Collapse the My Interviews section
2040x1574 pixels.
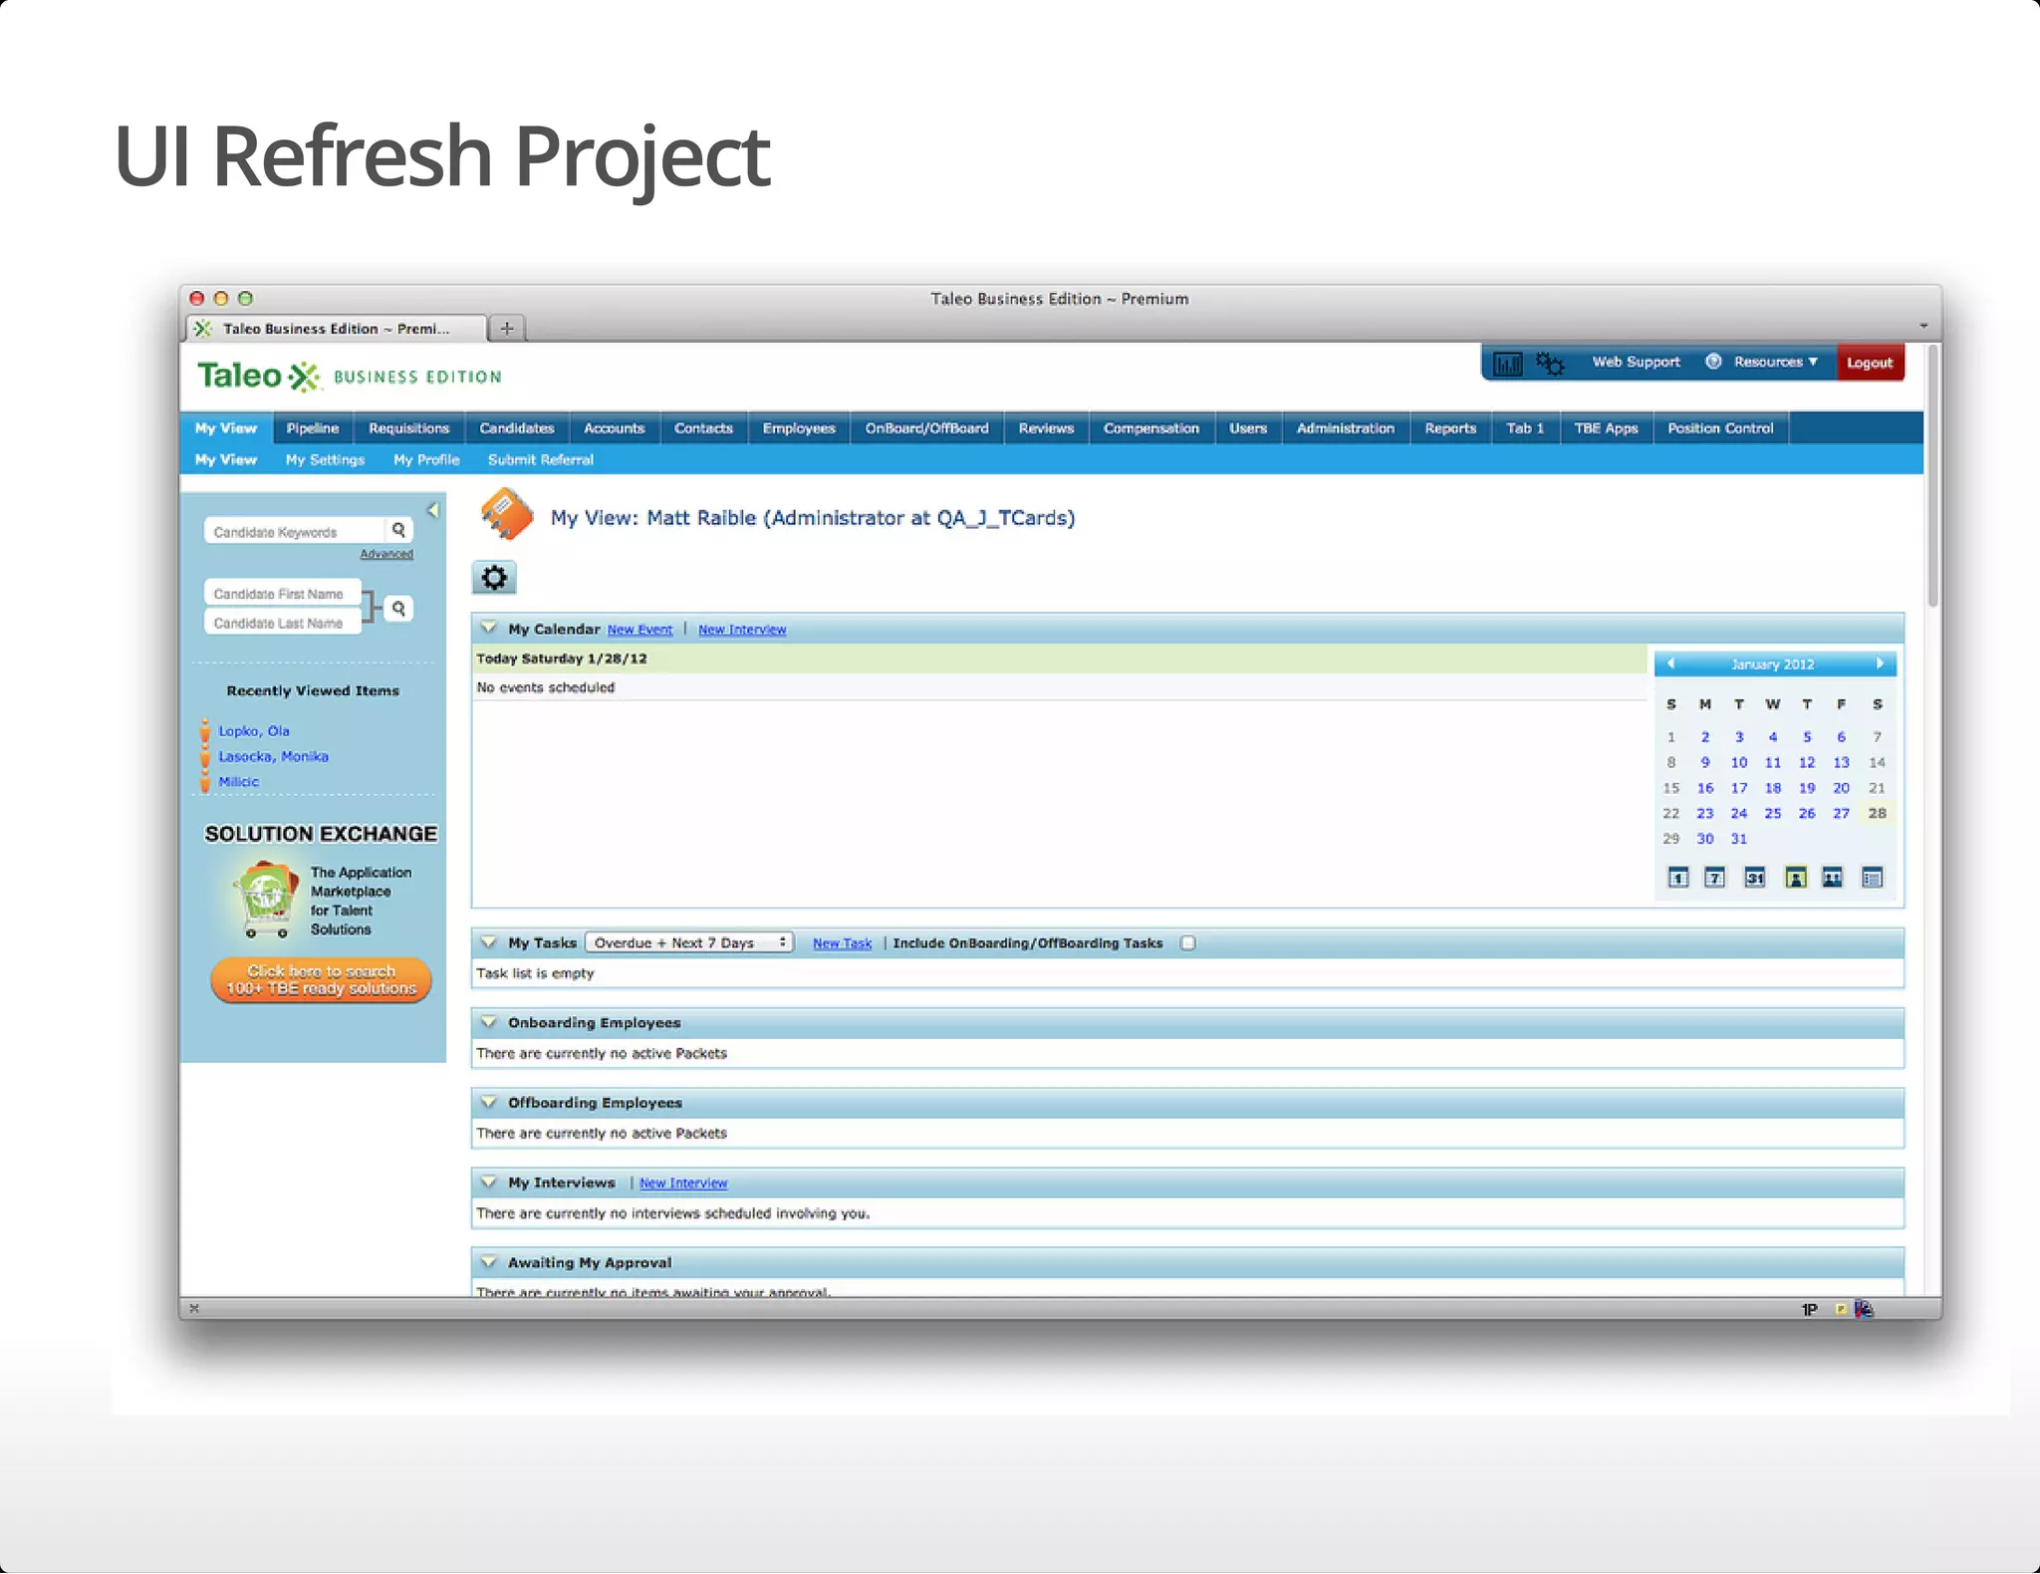pyautogui.click(x=489, y=1181)
